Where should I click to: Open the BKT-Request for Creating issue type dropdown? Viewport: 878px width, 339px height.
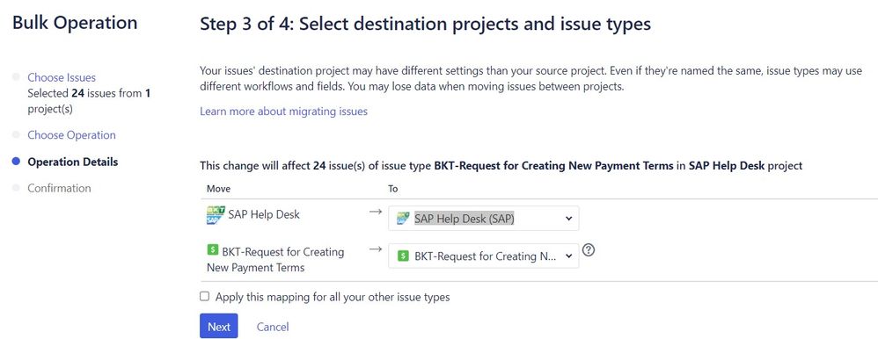click(x=483, y=256)
